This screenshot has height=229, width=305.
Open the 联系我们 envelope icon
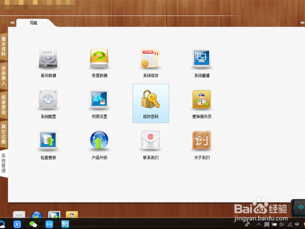click(151, 140)
